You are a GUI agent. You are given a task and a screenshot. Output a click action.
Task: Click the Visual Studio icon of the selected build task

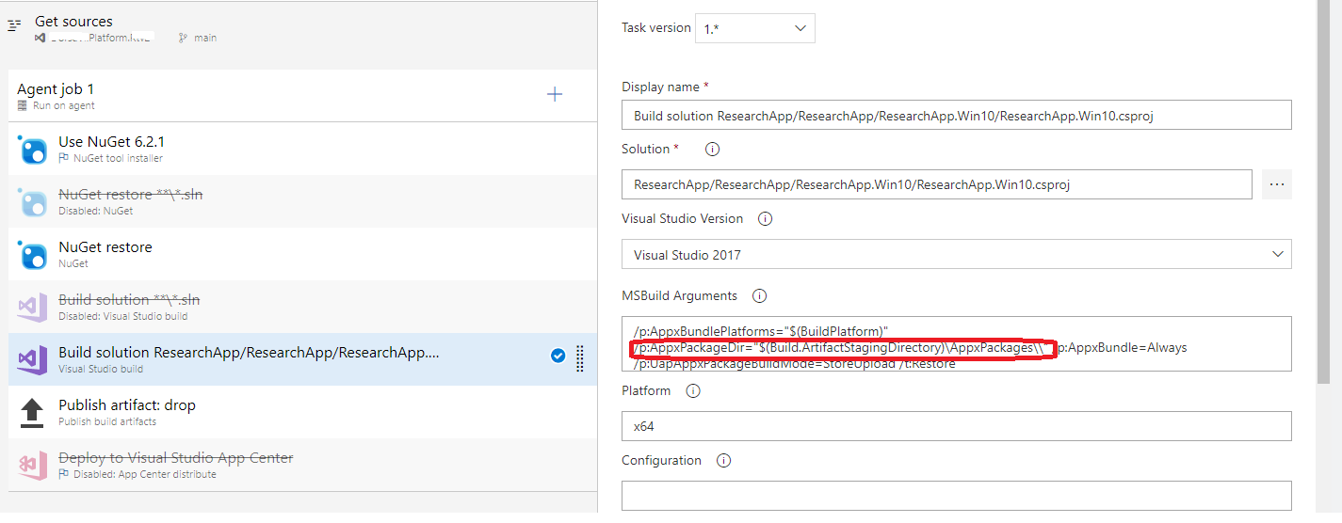point(33,360)
